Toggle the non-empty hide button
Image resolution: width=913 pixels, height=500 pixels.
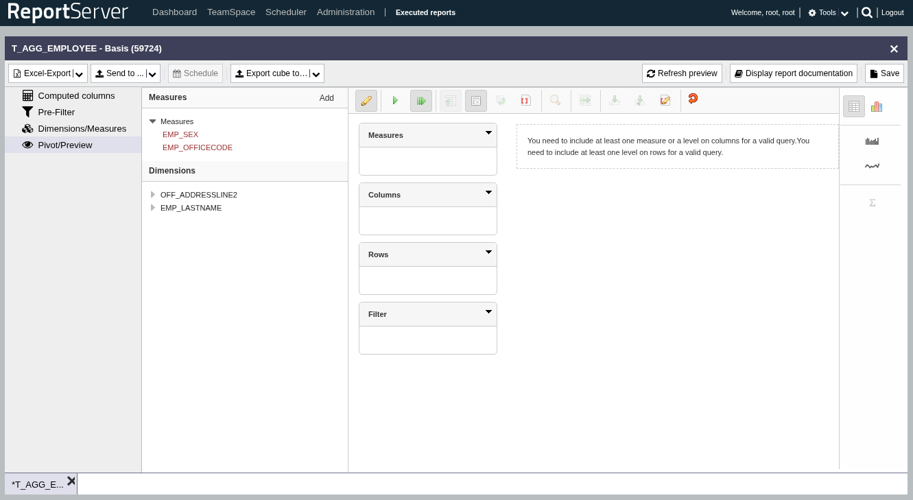click(476, 101)
